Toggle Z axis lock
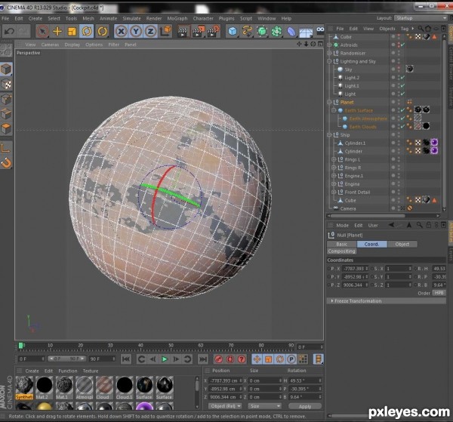 (150, 31)
